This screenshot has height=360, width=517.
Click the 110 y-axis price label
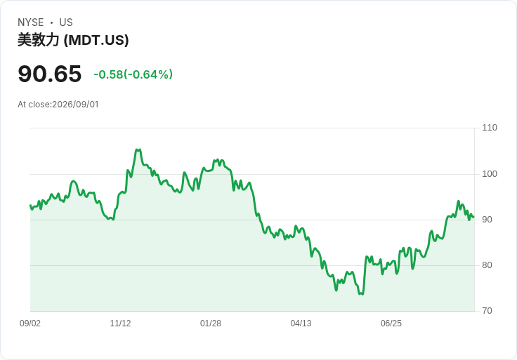point(490,128)
